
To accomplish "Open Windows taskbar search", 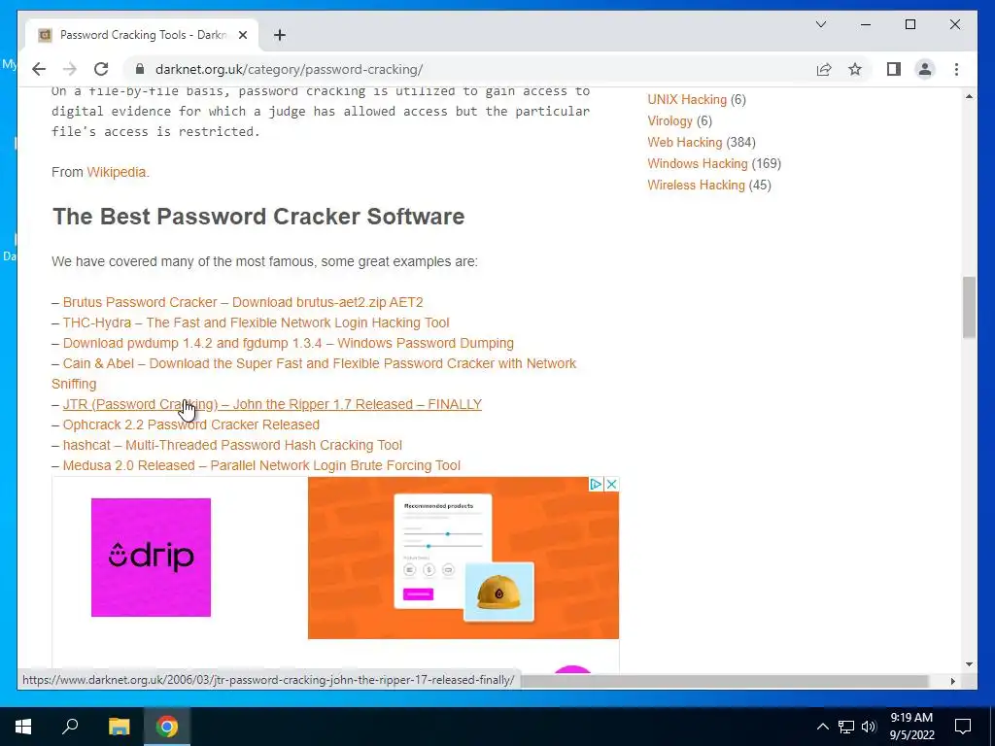I will pyautogui.click(x=70, y=727).
